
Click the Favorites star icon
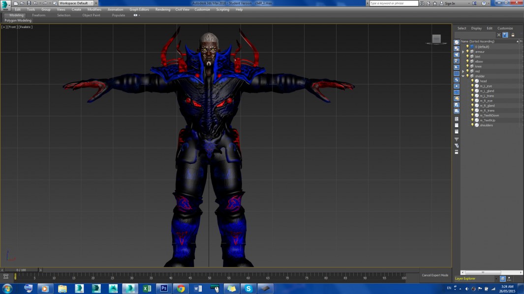coord(435,3)
